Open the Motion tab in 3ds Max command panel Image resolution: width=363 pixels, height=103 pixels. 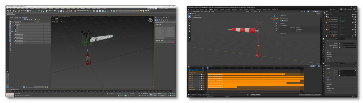coord(164,17)
